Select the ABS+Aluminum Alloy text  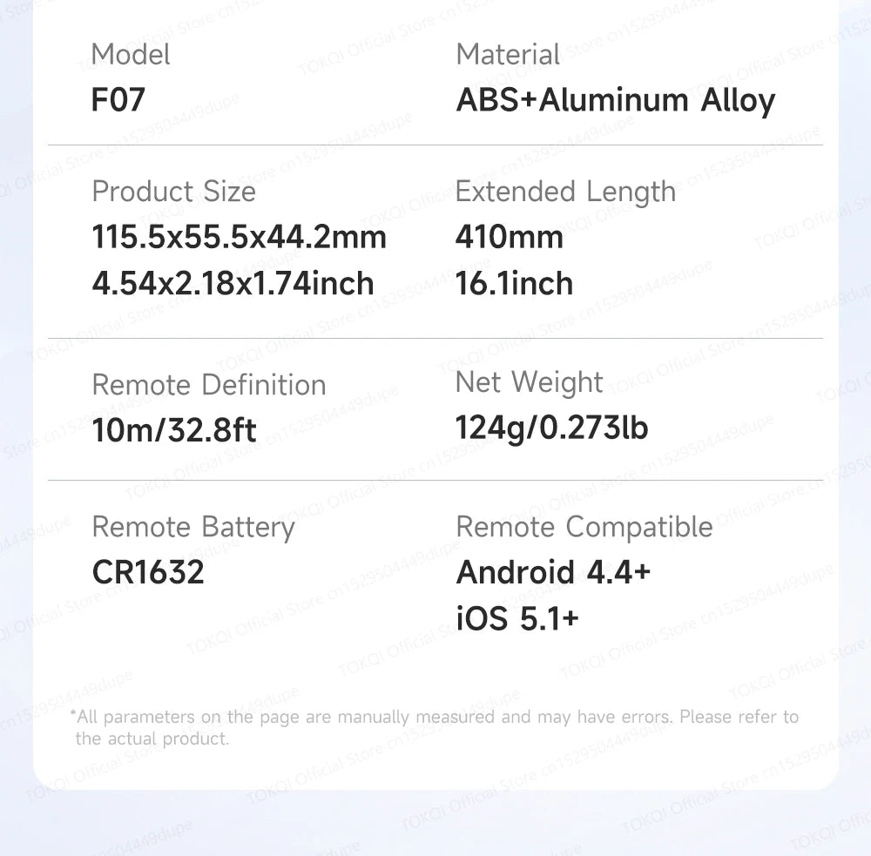[615, 100]
